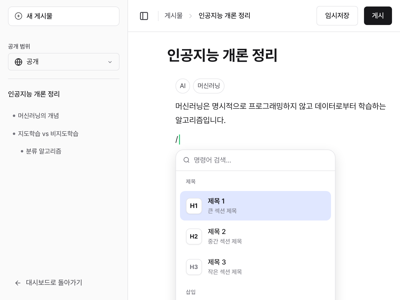Click the H3 heading icon
This screenshot has width=400, height=300.
pyautogui.click(x=194, y=267)
